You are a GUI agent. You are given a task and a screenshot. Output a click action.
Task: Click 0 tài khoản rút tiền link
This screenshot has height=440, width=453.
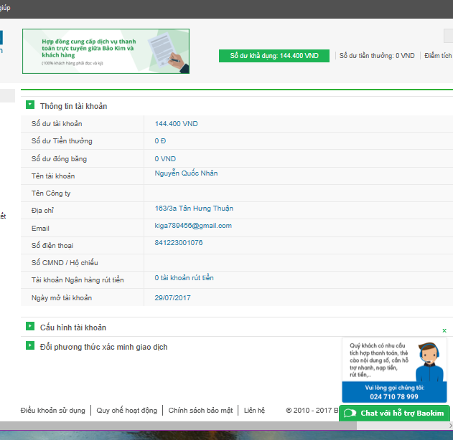[184, 277]
